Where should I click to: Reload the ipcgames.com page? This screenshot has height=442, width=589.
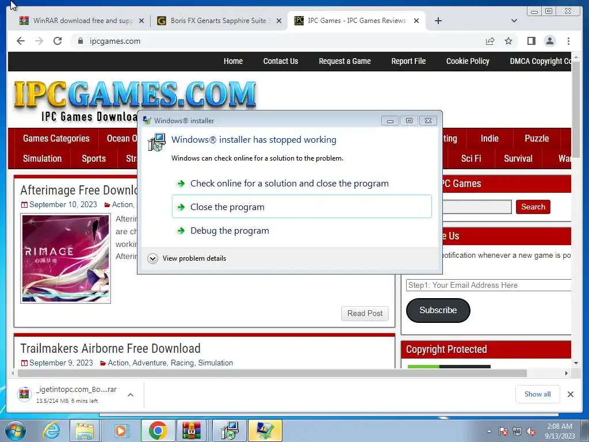pos(58,41)
